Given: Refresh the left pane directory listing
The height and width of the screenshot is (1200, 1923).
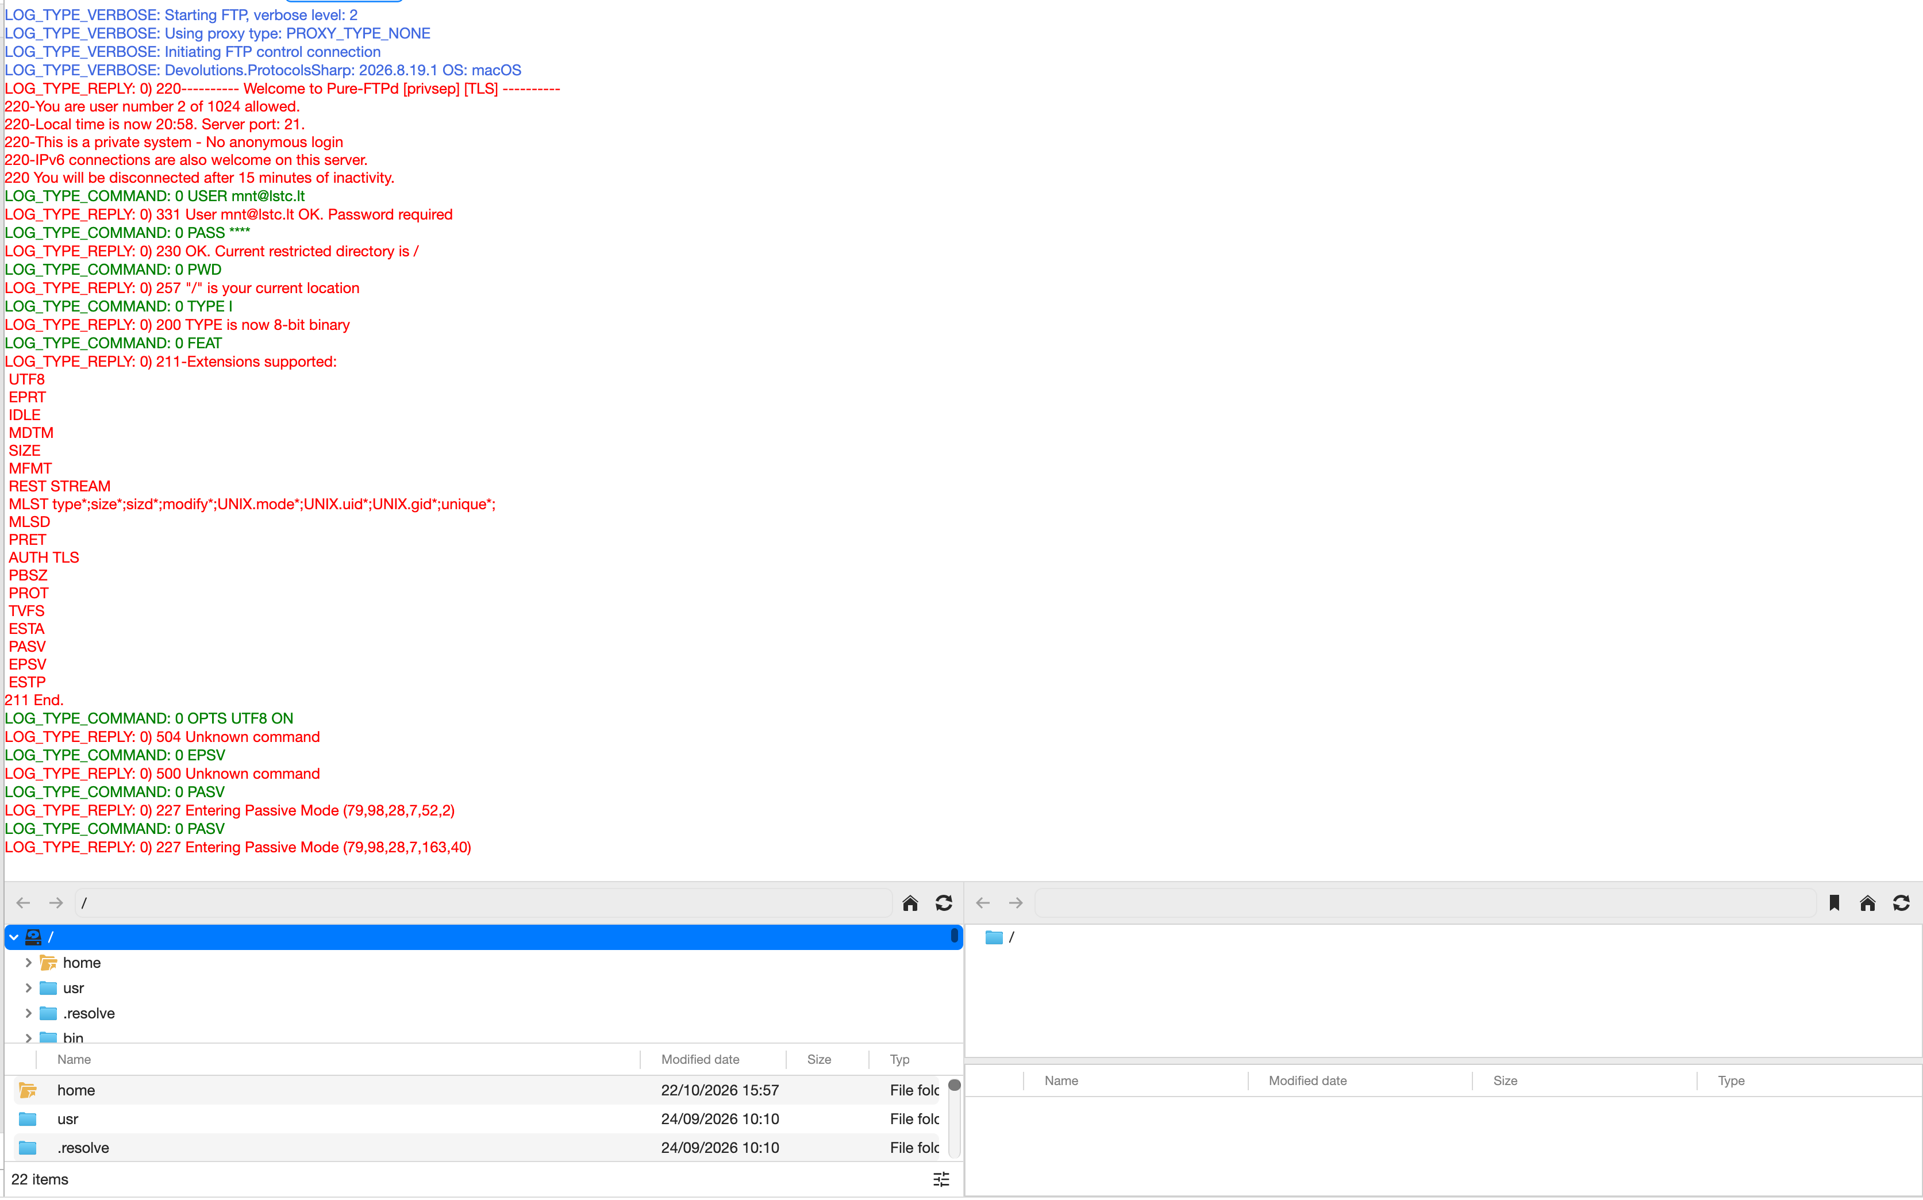Looking at the screenshot, I should [944, 903].
